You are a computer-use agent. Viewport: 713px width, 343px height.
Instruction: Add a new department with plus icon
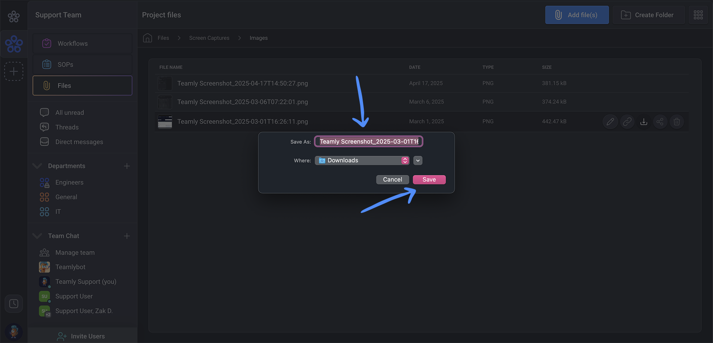coord(127,166)
